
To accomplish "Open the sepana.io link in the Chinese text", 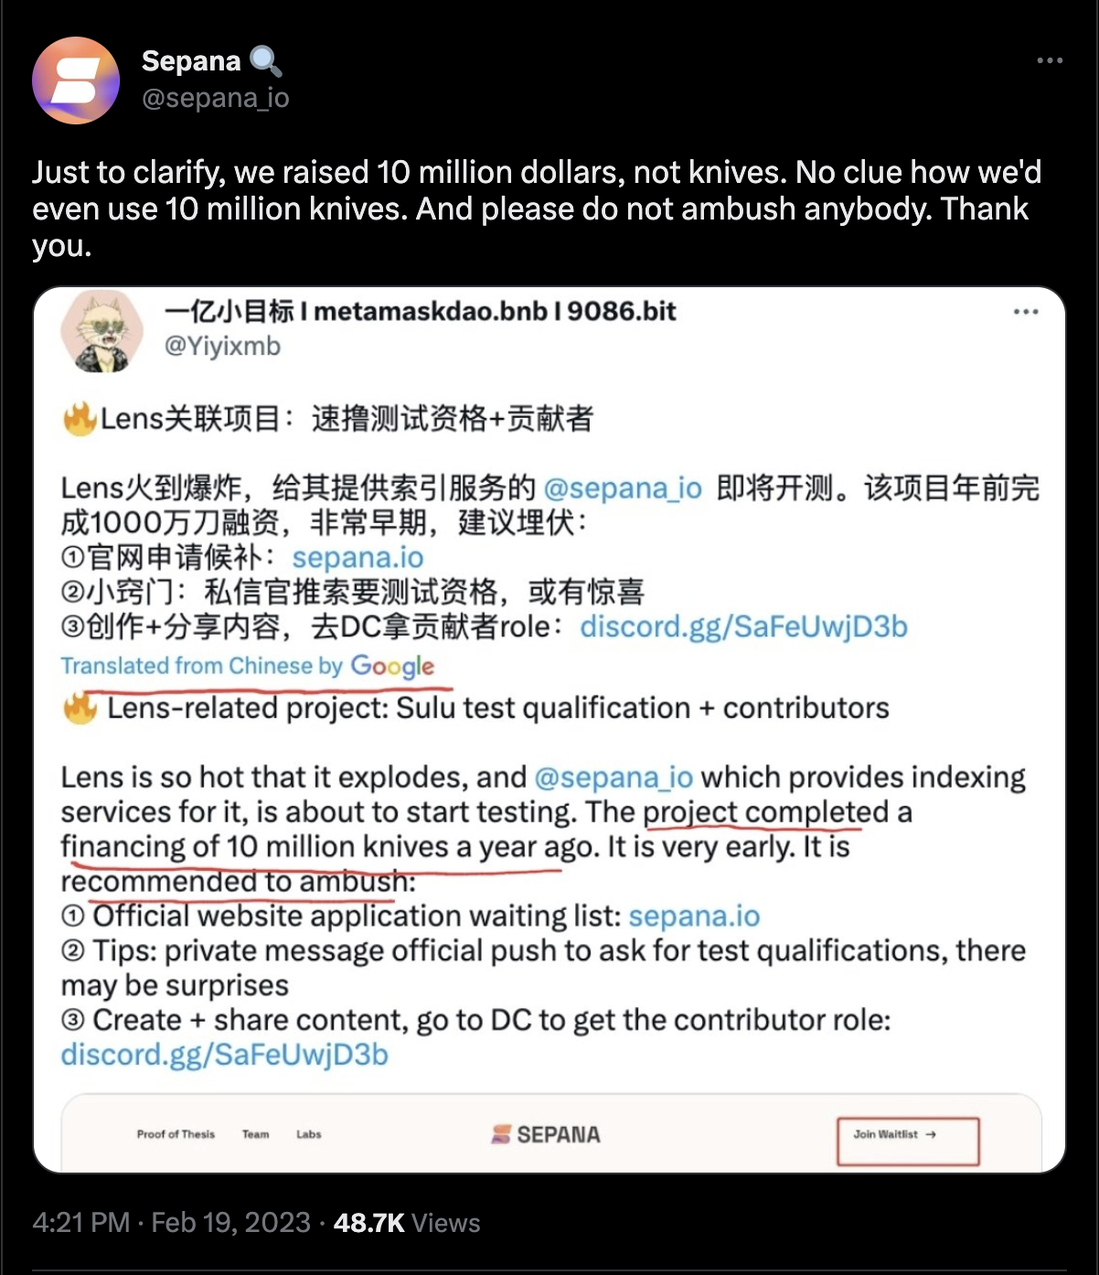I will [x=357, y=557].
